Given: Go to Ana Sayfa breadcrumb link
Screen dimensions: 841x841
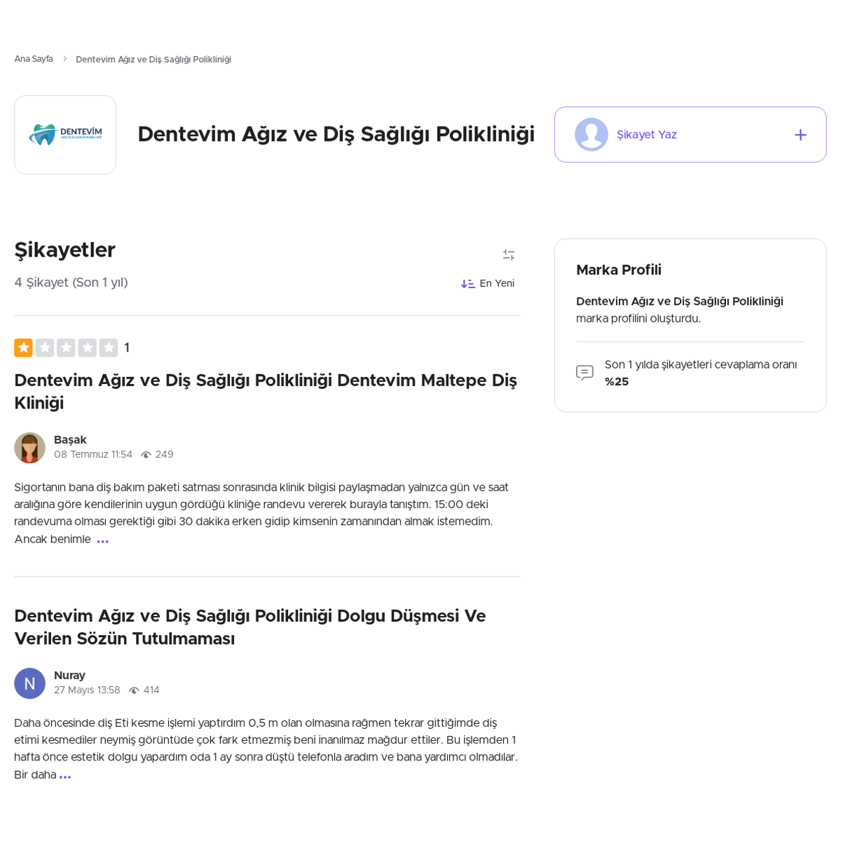Looking at the screenshot, I should point(34,59).
